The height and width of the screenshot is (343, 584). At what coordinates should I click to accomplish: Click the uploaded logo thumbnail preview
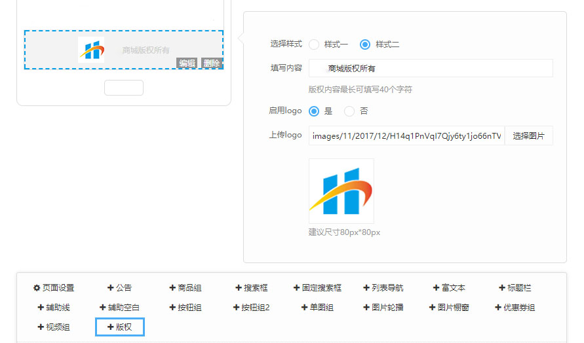click(x=341, y=191)
